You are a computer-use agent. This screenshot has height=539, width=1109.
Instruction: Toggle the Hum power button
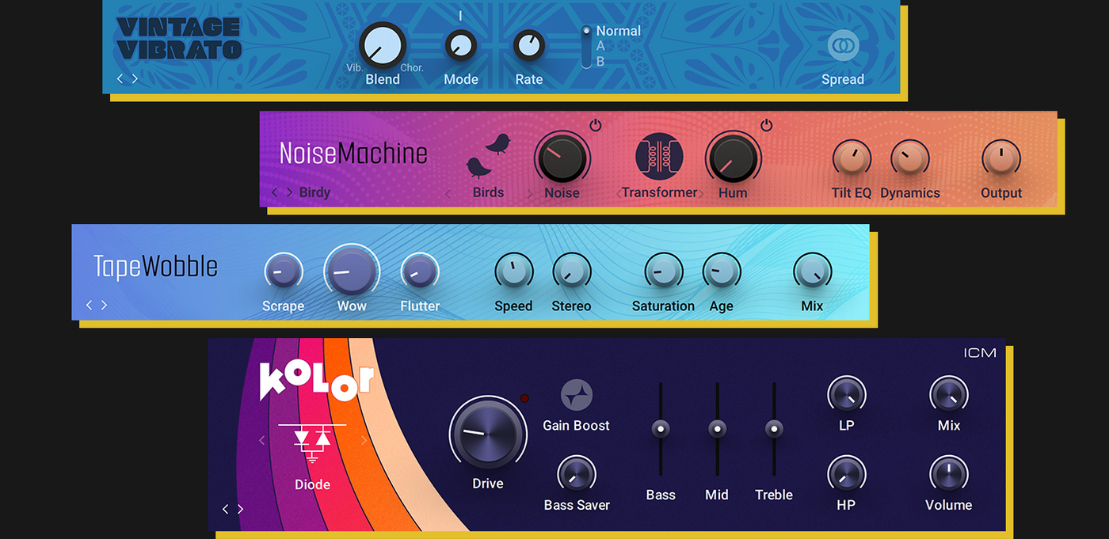coord(766,125)
